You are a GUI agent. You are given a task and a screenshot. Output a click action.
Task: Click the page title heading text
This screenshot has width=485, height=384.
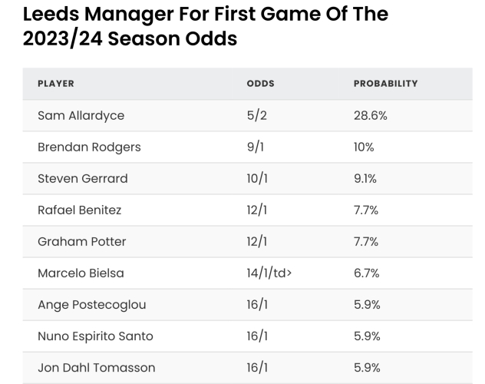(x=206, y=25)
